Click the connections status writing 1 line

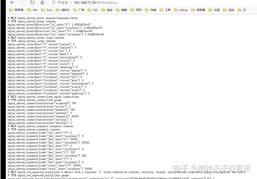40,123
